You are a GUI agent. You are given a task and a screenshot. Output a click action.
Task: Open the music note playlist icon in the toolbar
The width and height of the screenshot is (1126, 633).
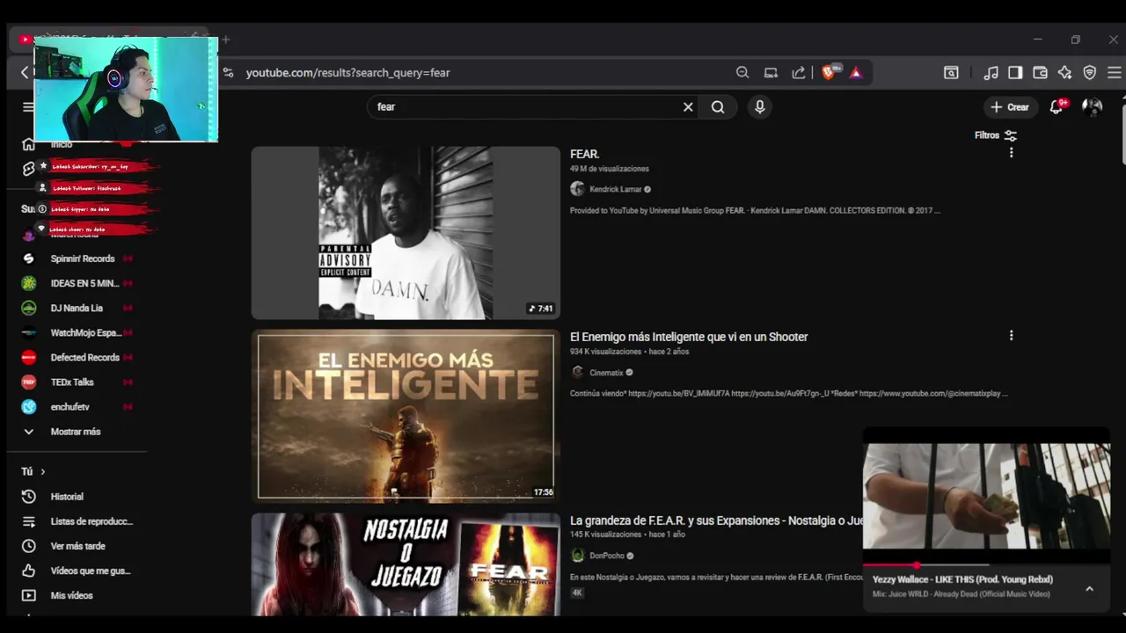(x=991, y=72)
